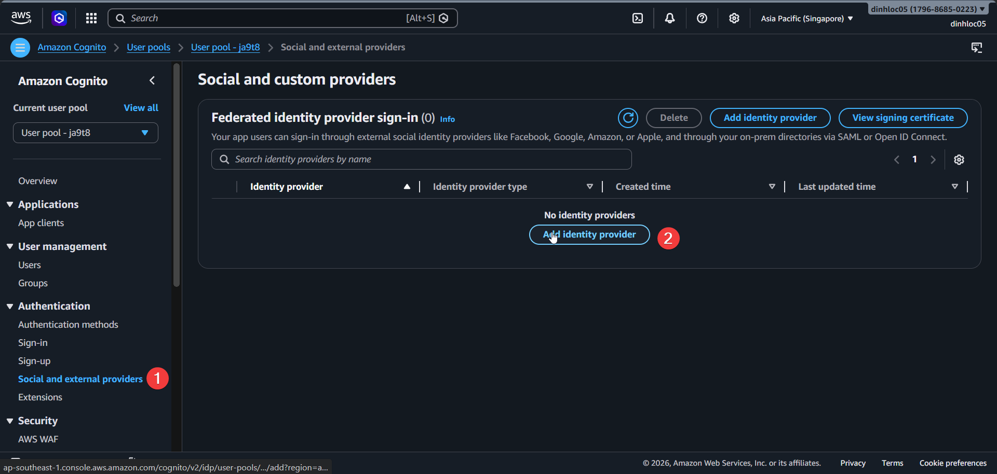This screenshot has width=997, height=474.
Task: Open AWS help with the question mark icon
Action: coord(702,18)
